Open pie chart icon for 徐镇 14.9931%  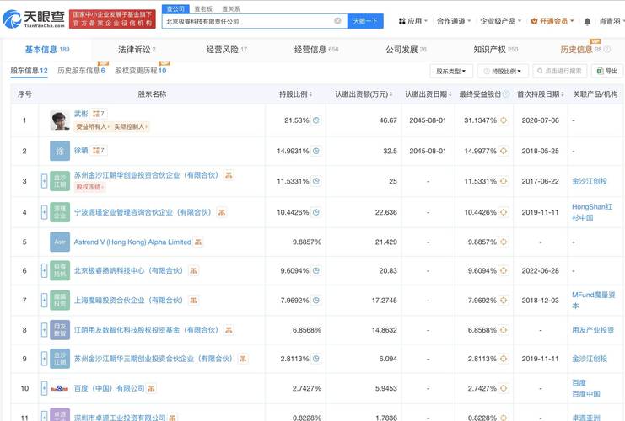316,151
